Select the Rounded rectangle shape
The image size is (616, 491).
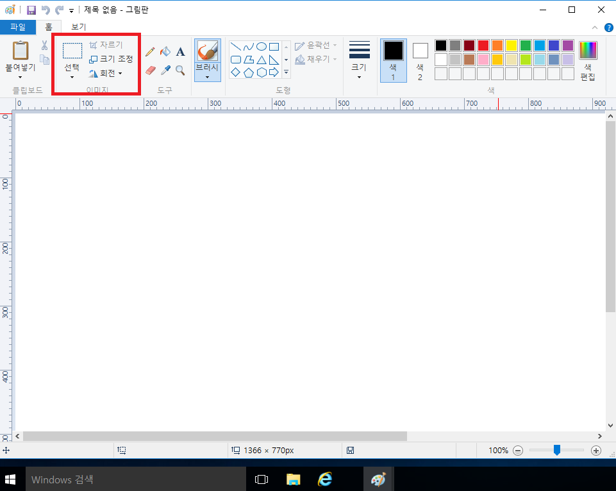[x=236, y=60]
